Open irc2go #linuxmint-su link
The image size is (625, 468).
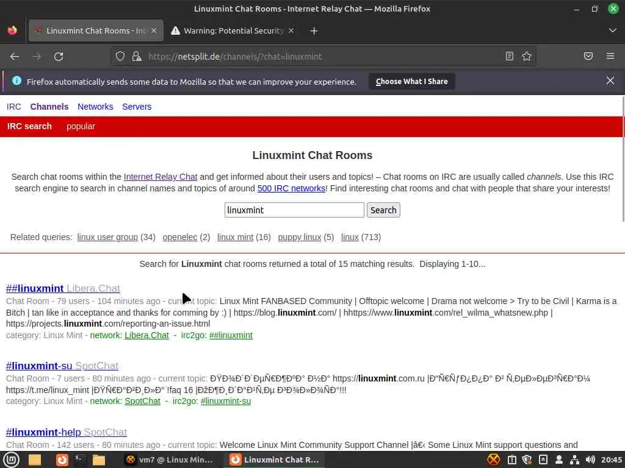[226, 401]
